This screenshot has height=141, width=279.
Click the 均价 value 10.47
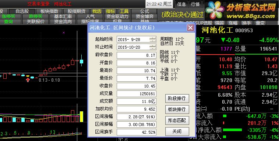(x=271, y=59)
